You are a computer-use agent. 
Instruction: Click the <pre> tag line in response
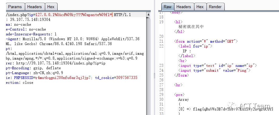point(179,95)
